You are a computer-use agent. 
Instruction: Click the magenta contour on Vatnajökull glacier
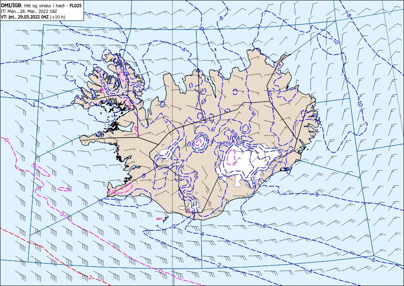[231, 157]
